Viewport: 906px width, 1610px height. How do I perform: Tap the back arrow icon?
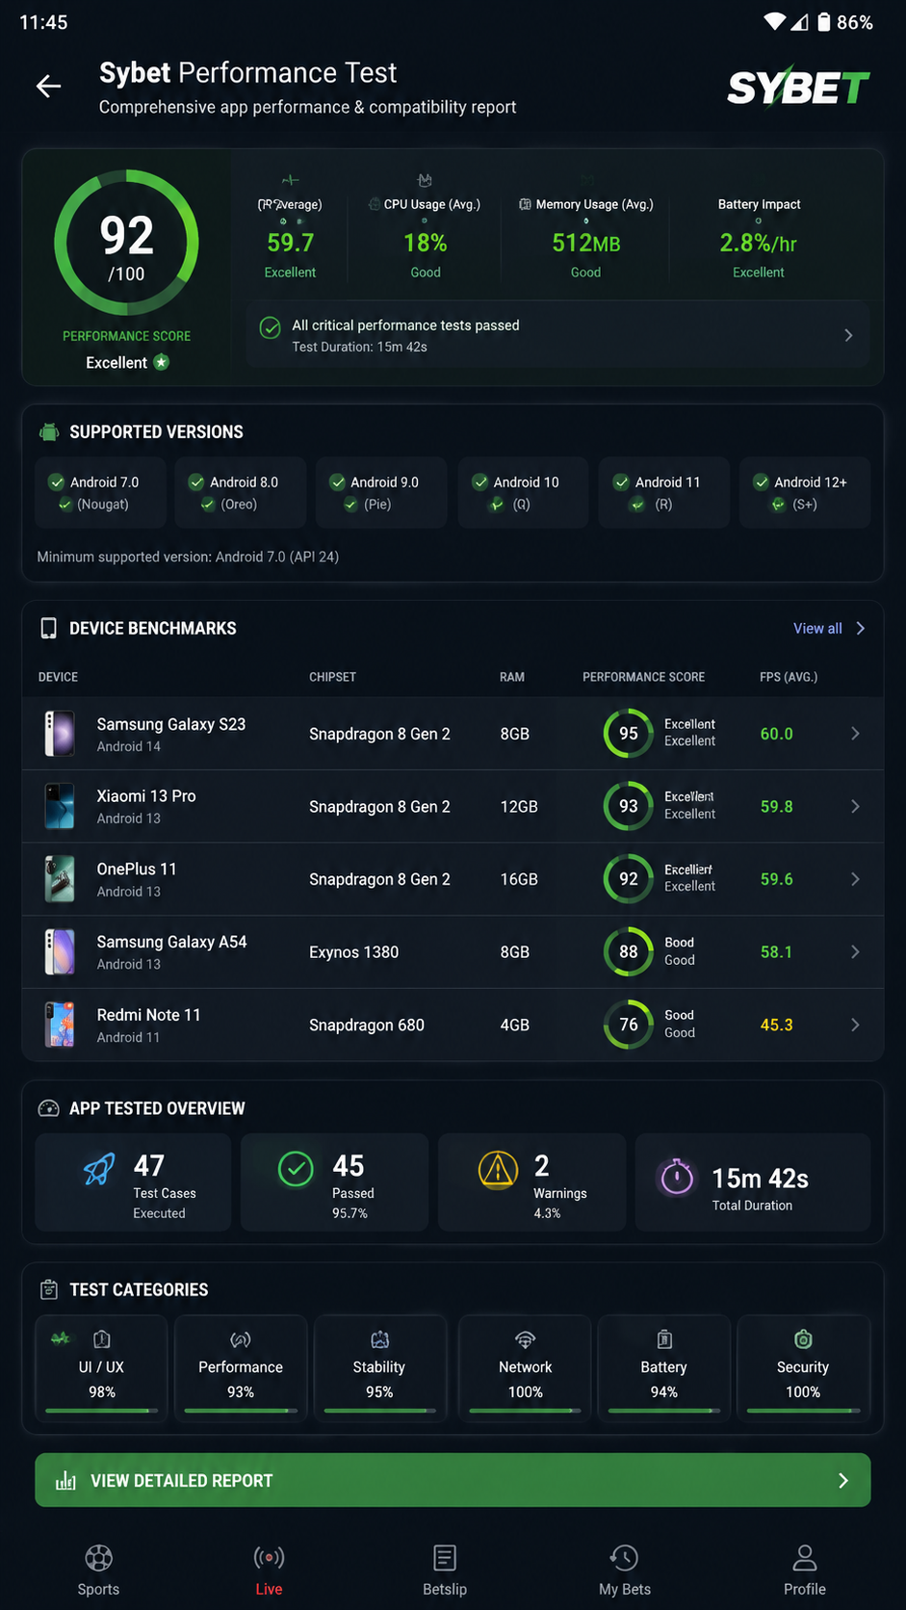(48, 87)
